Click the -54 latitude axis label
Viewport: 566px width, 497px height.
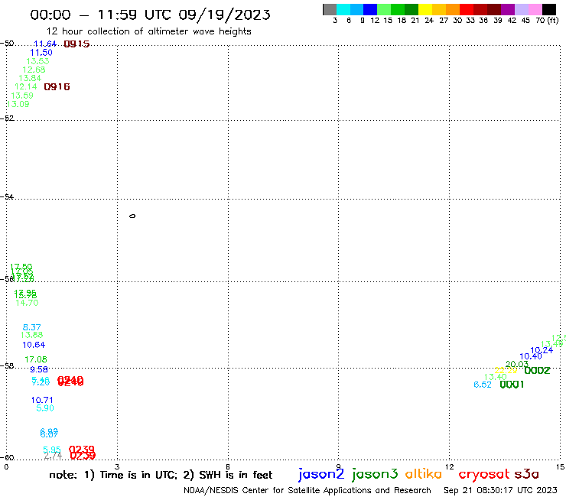click(x=7, y=197)
